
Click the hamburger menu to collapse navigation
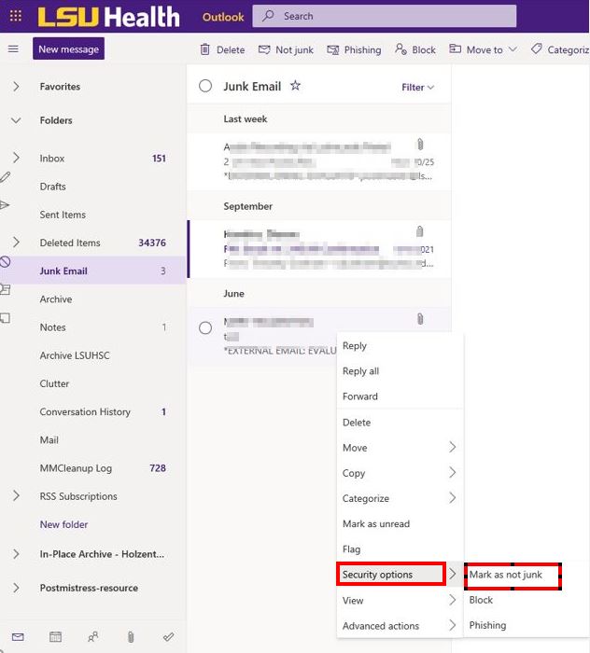(13, 49)
